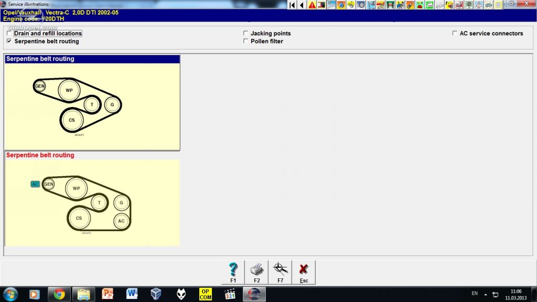Screen dimensions: 537x302
Task: Open OP-COM from the taskbar
Action: [x=206, y=294]
